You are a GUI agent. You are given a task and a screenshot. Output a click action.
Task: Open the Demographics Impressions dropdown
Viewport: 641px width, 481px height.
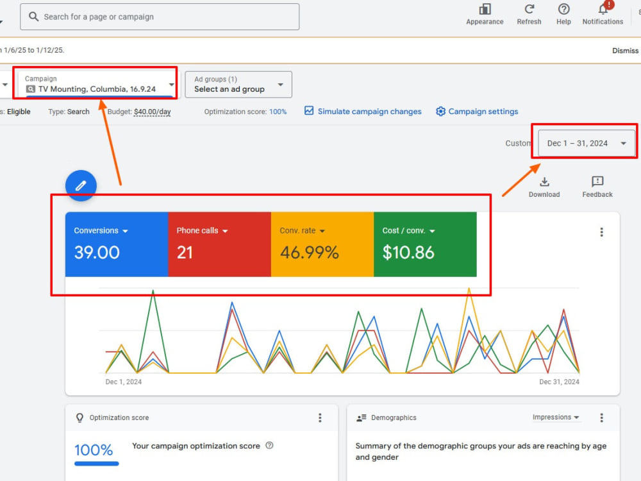coord(556,418)
